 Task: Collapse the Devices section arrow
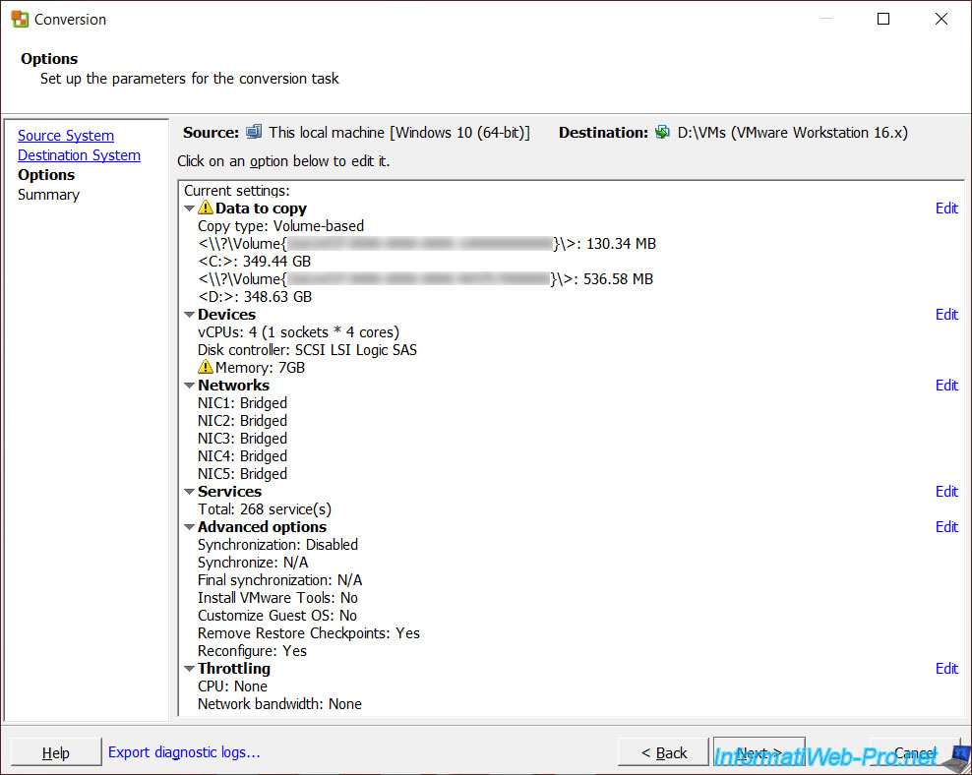point(190,316)
